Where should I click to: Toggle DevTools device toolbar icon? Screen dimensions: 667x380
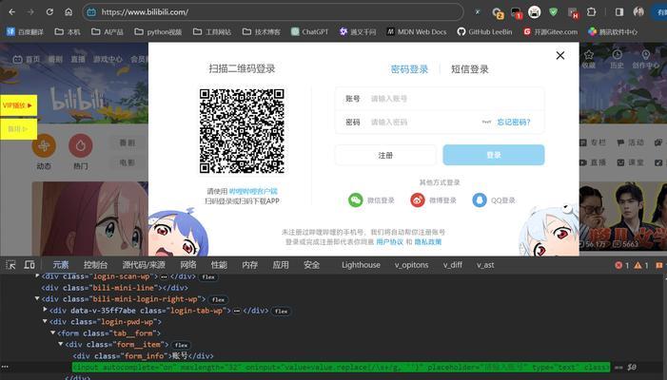(x=29, y=265)
